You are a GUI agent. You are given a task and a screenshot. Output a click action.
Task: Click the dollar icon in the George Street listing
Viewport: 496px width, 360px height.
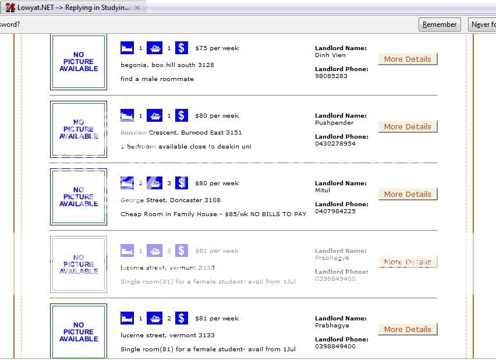[x=182, y=183]
